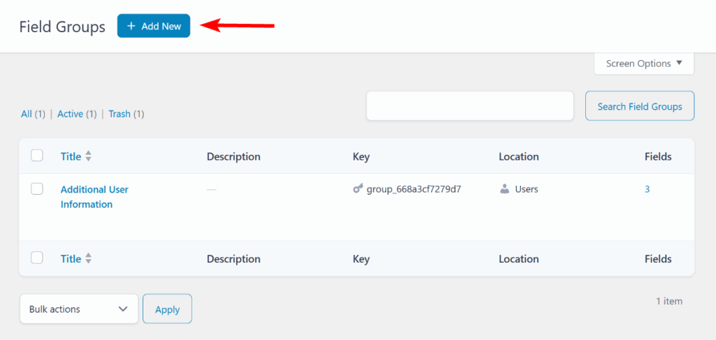View the Trash field groups

[120, 114]
